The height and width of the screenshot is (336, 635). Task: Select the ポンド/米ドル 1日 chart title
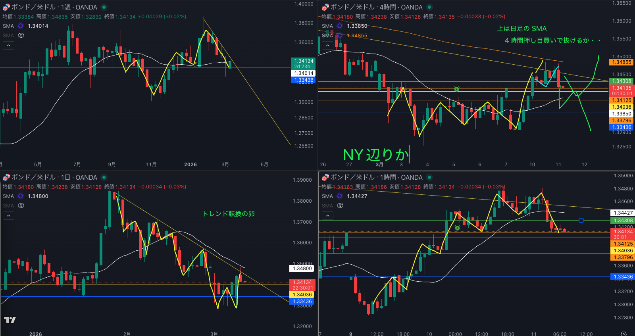click(x=54, y=177)
